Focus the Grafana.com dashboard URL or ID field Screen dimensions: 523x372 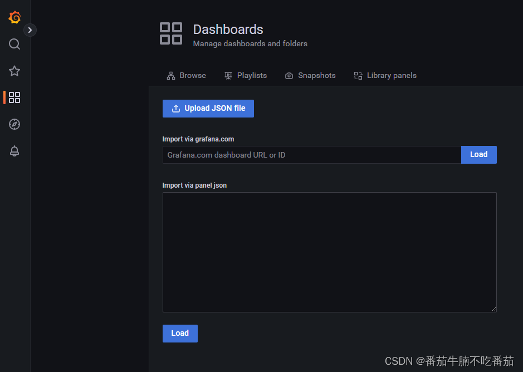(312, 155)
